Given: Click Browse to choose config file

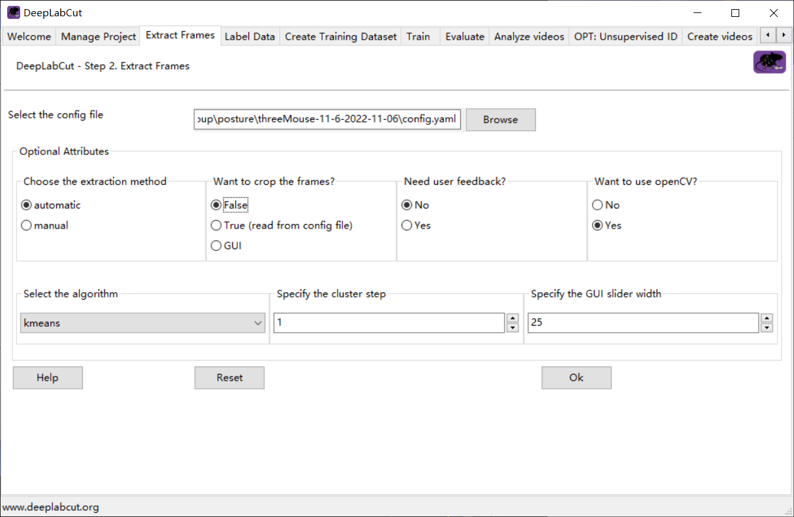Looking at the screenshot, I should pyautogui.click(x=501, y=120).
